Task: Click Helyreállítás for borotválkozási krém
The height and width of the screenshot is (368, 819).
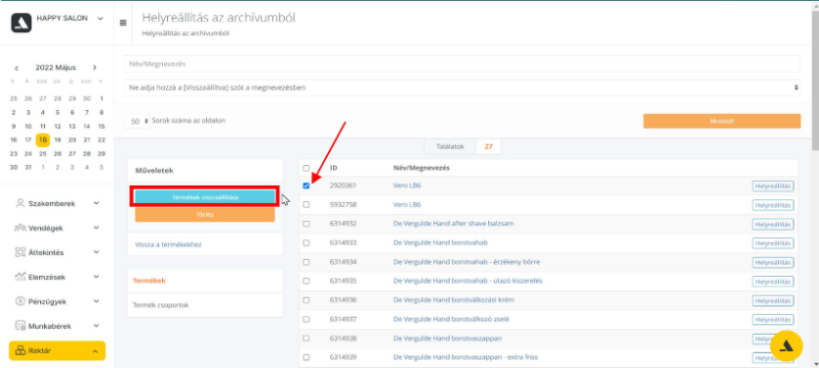Action: point(773,300)
